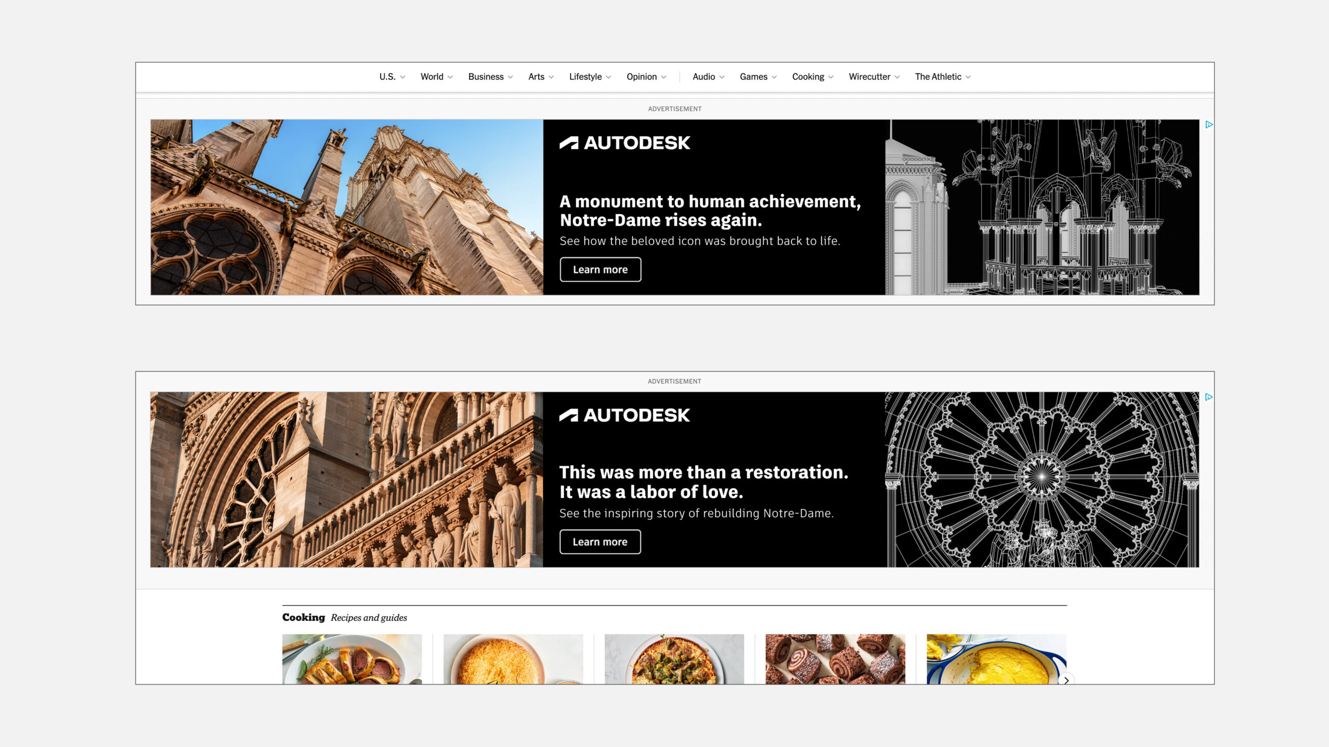Viewport: 1329px width, 747px height.
Task: Open the AdChoices icon on second Autodesk ad
Action: tap(1209, 397)
